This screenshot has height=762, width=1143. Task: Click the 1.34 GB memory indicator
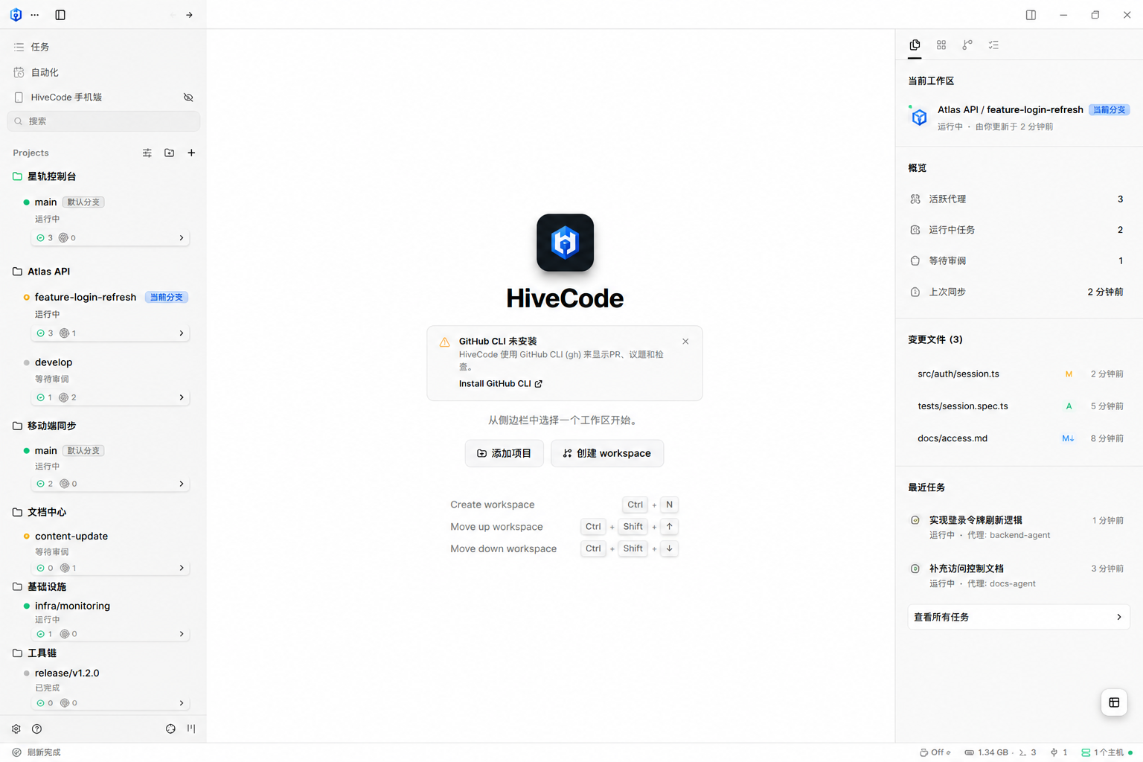click(x=986, y=752)
